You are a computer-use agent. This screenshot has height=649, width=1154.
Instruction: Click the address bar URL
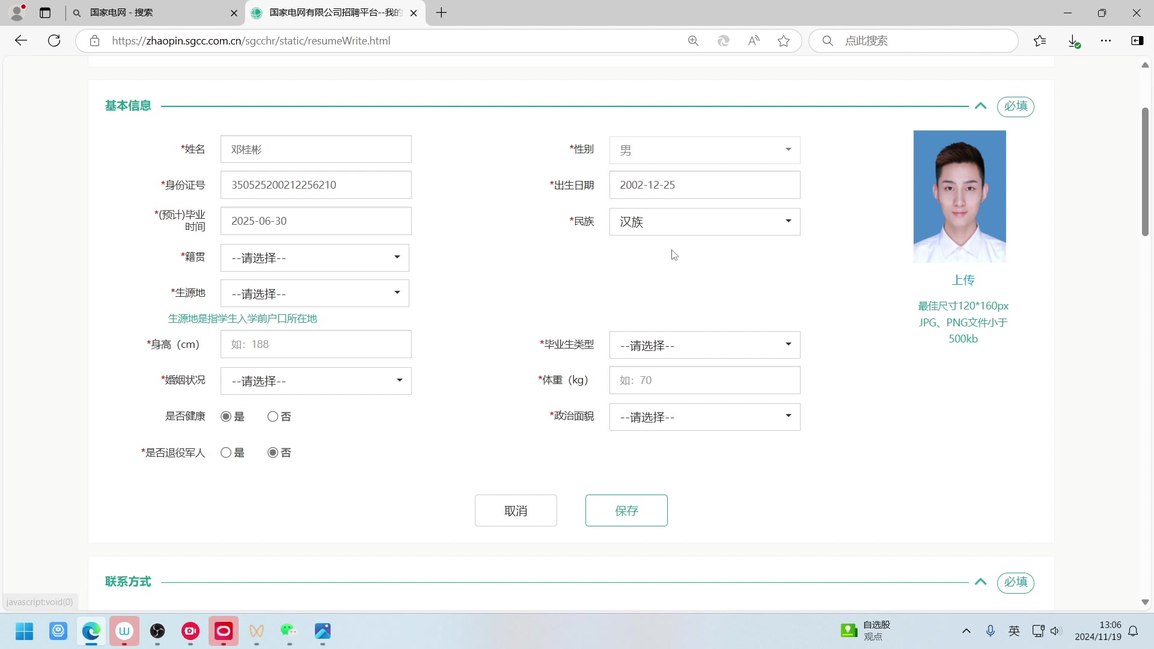251,41
